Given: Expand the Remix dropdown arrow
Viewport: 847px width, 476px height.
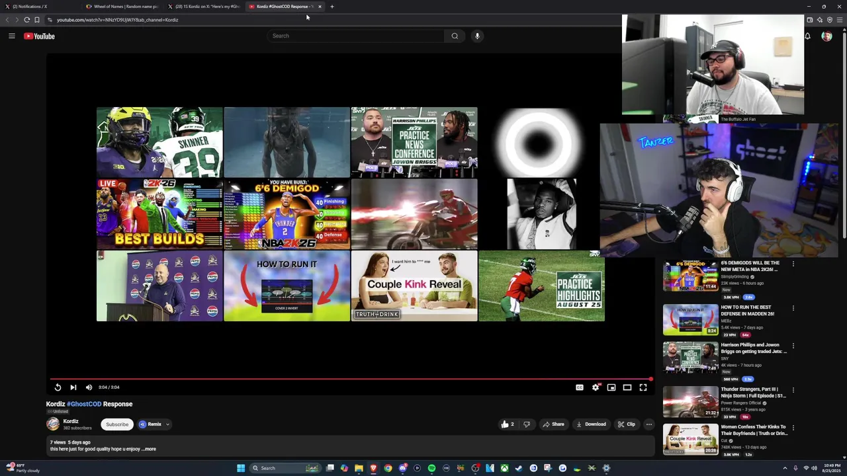Looking at the screenshot, I should [x=167, y=424].
